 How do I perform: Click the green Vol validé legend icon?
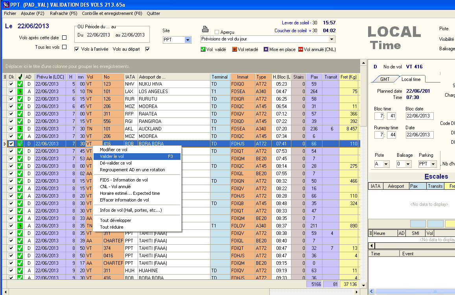tap(203, 49)
